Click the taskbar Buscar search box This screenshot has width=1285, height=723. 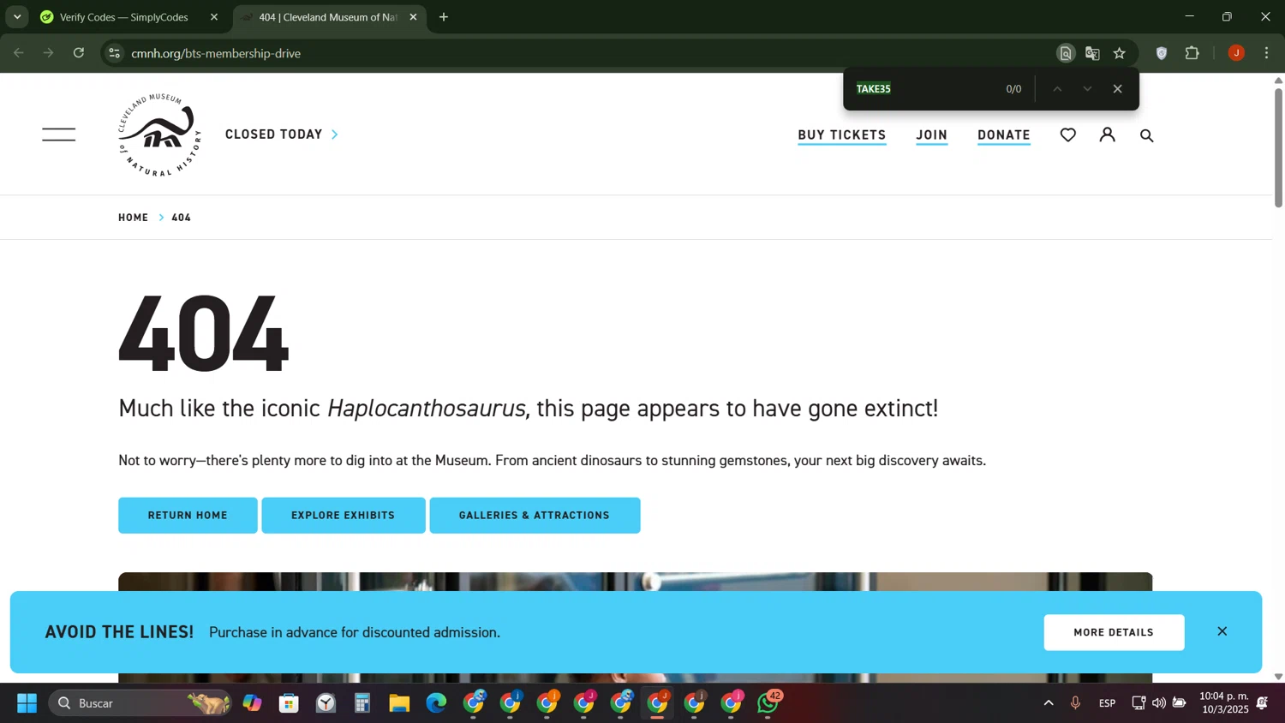(x=140, y=703)
